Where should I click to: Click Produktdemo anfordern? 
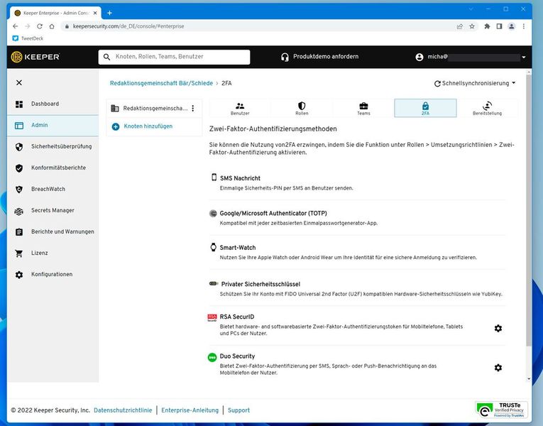pos(326,57)
